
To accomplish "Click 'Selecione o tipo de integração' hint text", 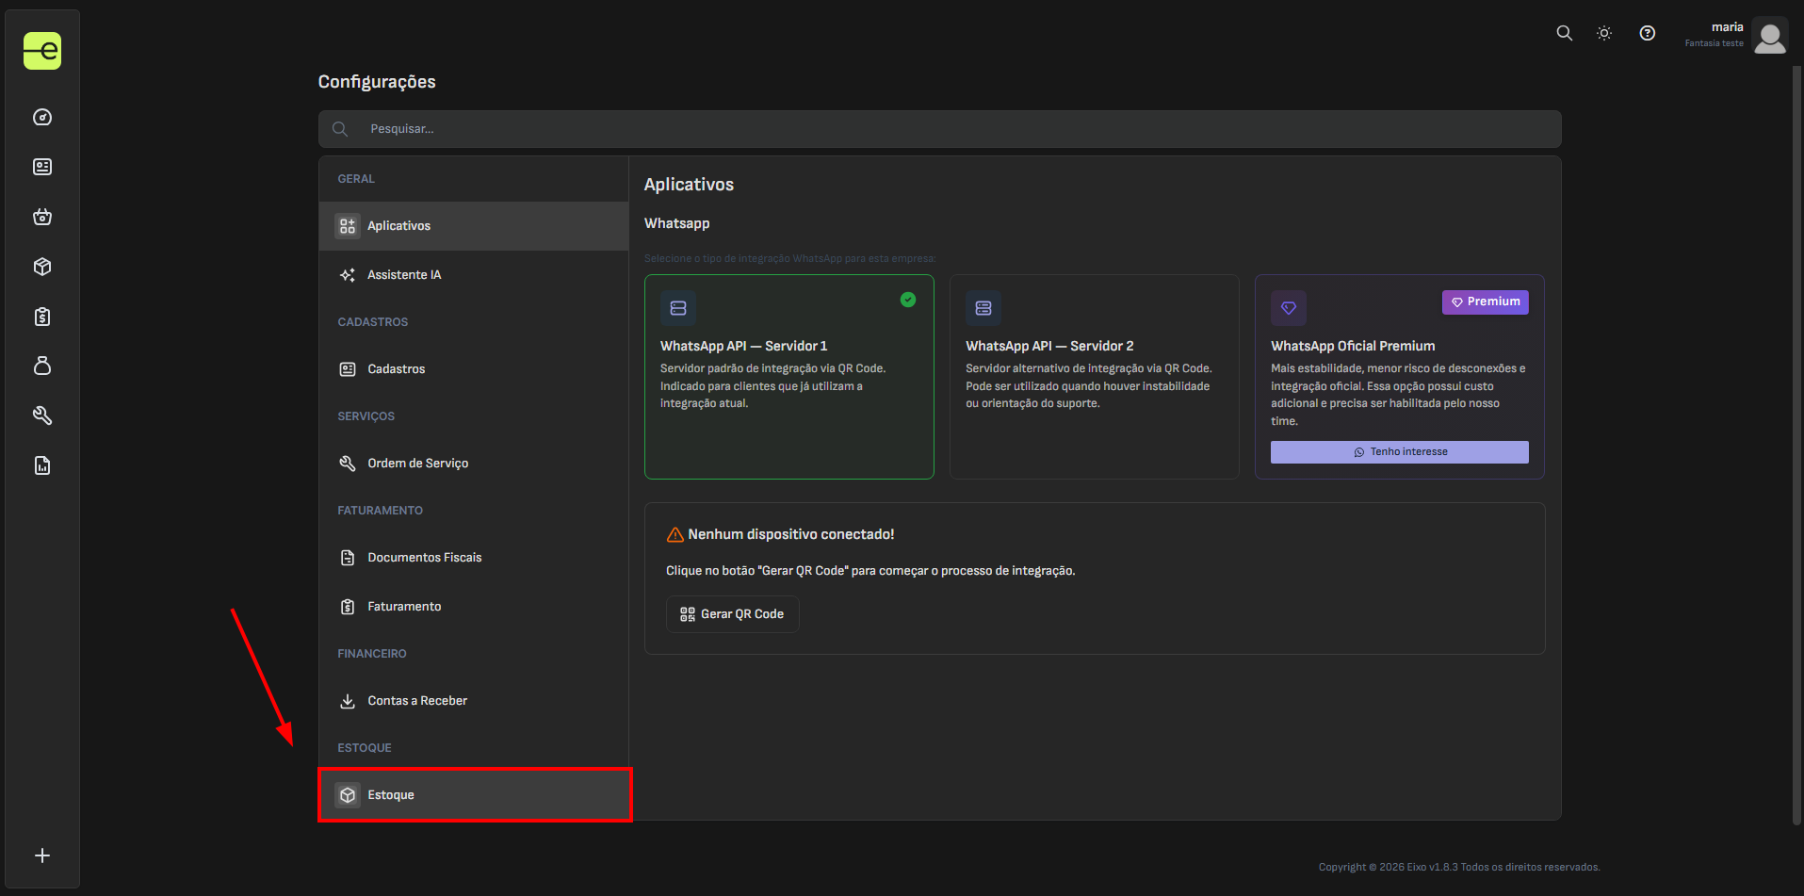I will (790, 258).
